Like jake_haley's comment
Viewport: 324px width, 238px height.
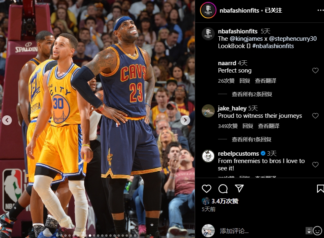315,116
